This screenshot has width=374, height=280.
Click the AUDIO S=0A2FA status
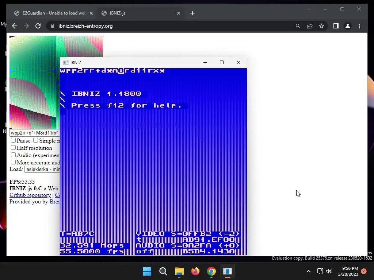[188, 245]
